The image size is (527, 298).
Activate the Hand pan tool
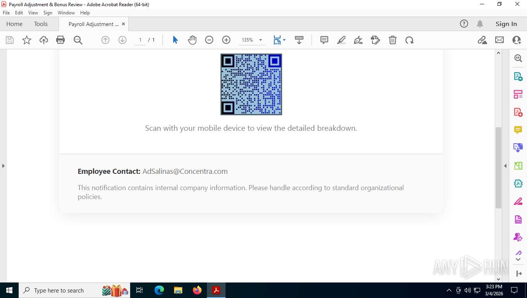[x=192, y=40]
